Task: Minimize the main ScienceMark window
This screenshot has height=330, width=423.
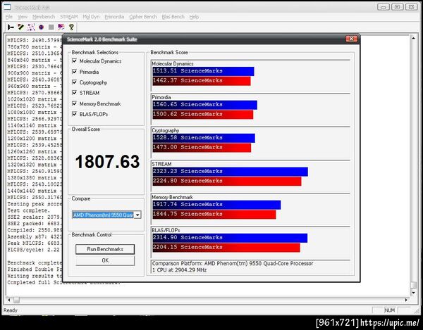Action: pos(384,7)
